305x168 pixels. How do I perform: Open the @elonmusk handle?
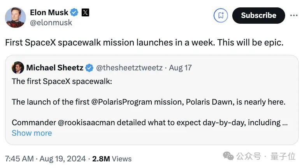[51, 23]
